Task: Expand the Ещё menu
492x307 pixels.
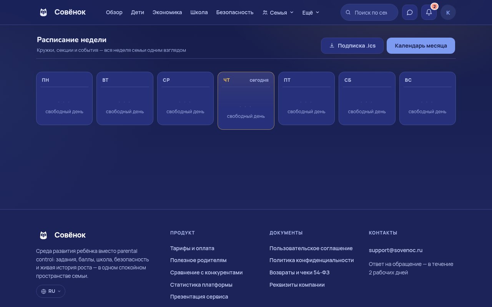Action: pos(311,12)
